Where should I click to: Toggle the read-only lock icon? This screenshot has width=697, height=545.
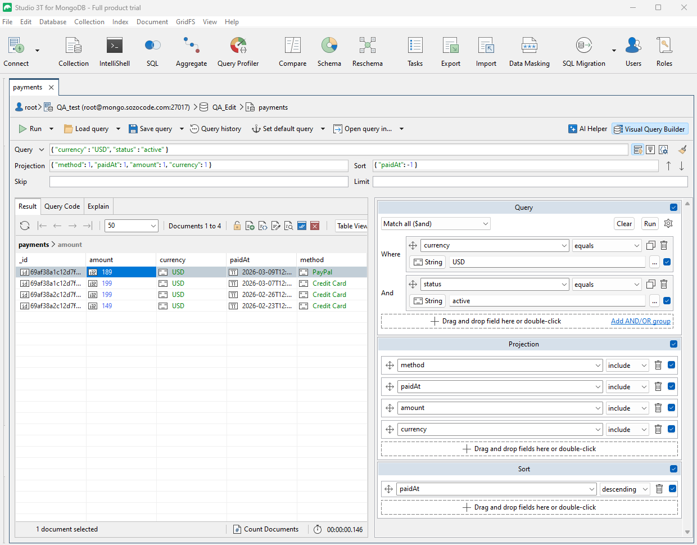pos(237,226)
